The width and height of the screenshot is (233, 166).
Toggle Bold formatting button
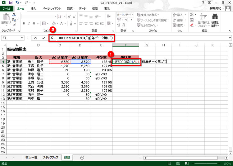pos(24,23)
